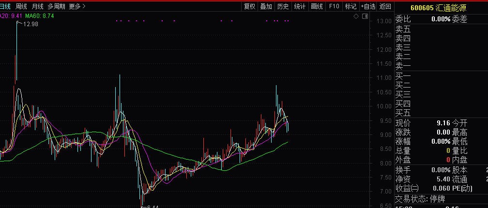Image resolution: width=488 pixels, height=208 pixels.
Task: Select the 卖一 ask row
Action: (x=403, y=66)
